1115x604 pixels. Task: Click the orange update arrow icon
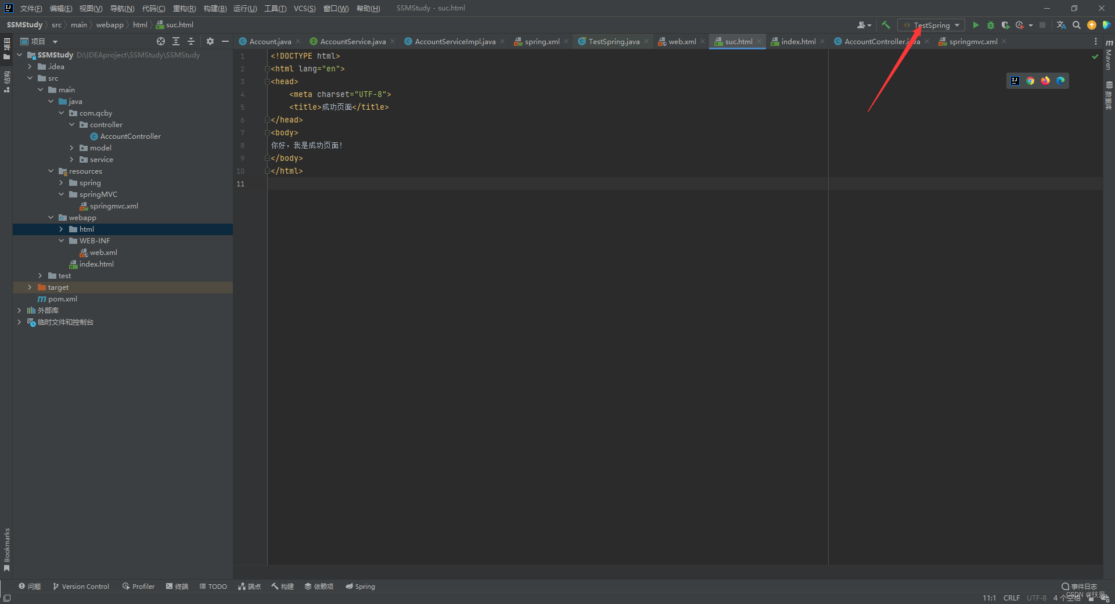click(x=1092, y=25)
